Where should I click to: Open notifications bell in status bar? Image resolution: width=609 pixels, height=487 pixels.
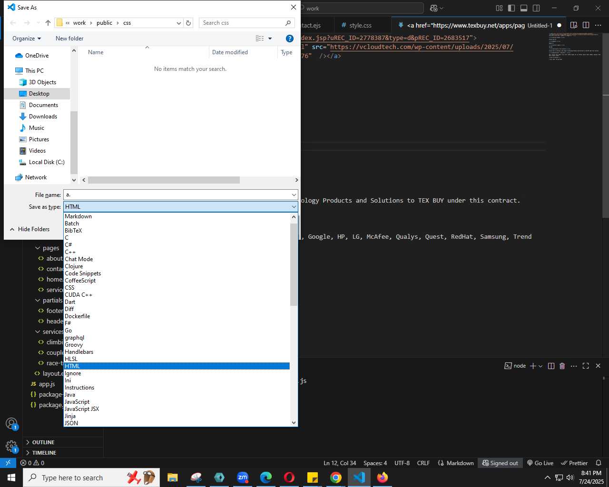599,463
